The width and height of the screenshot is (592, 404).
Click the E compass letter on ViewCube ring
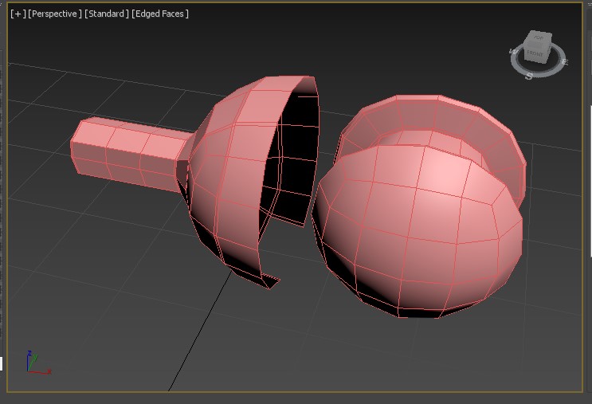pyautogui.click(x=563, y=60)
